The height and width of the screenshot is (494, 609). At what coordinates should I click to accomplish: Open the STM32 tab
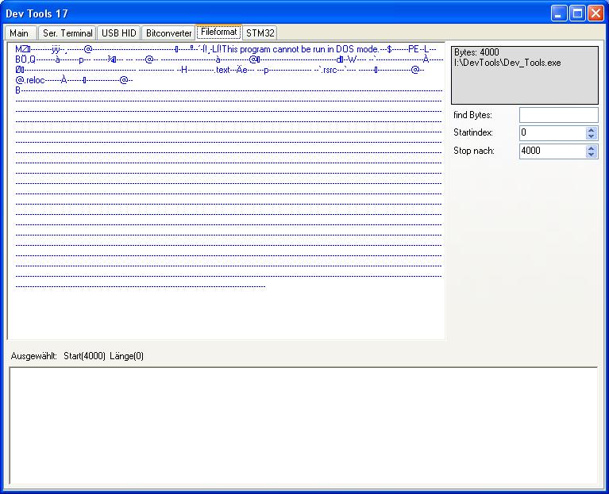tap(260, 33)
